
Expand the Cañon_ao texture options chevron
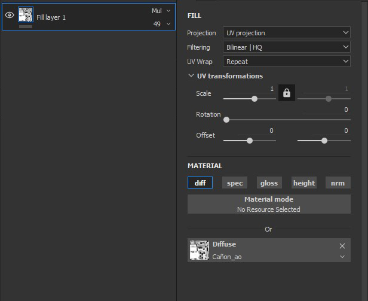point(343,257)
